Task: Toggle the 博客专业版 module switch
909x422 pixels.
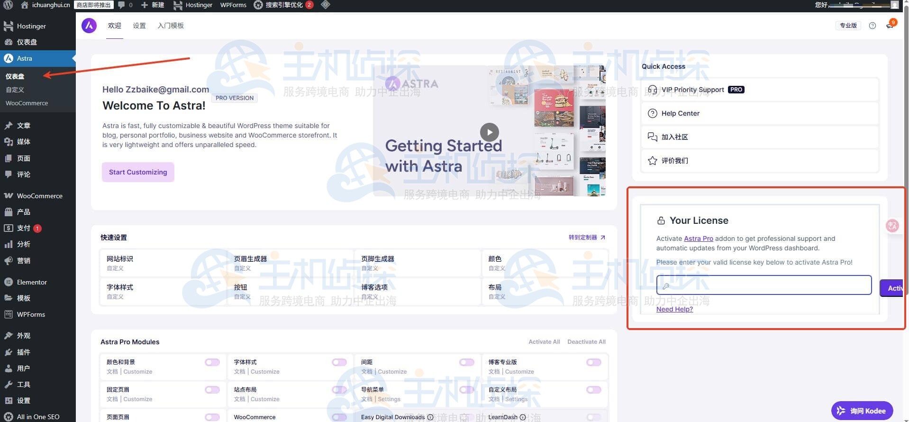Action: coord(594,362)
